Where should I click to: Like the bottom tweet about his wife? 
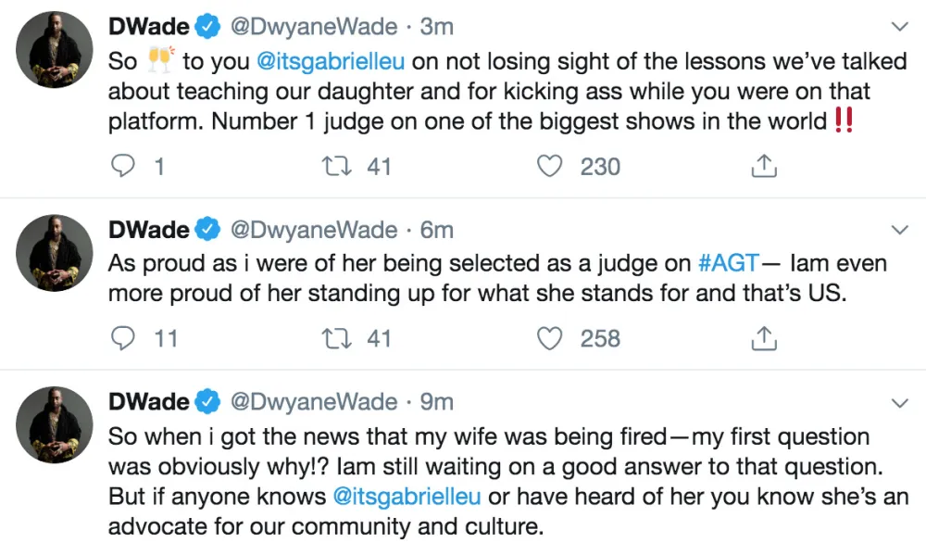pos(549,551)
